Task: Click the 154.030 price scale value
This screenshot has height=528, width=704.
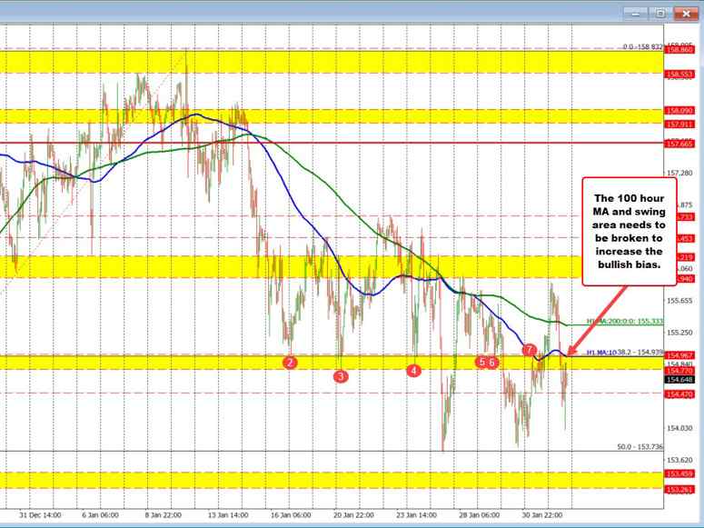Action: click(x=679, y=429)
